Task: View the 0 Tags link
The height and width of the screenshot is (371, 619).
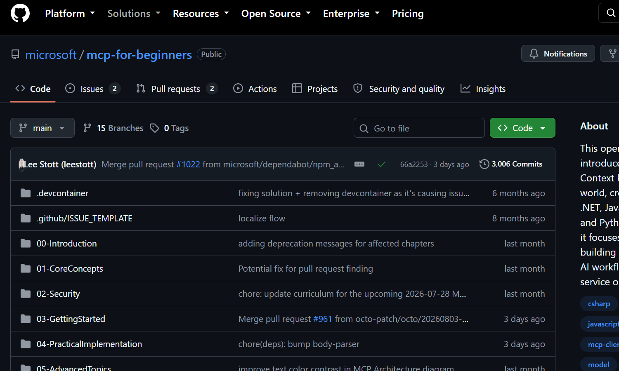Action: pyautogui.click(x=169, y=128)
